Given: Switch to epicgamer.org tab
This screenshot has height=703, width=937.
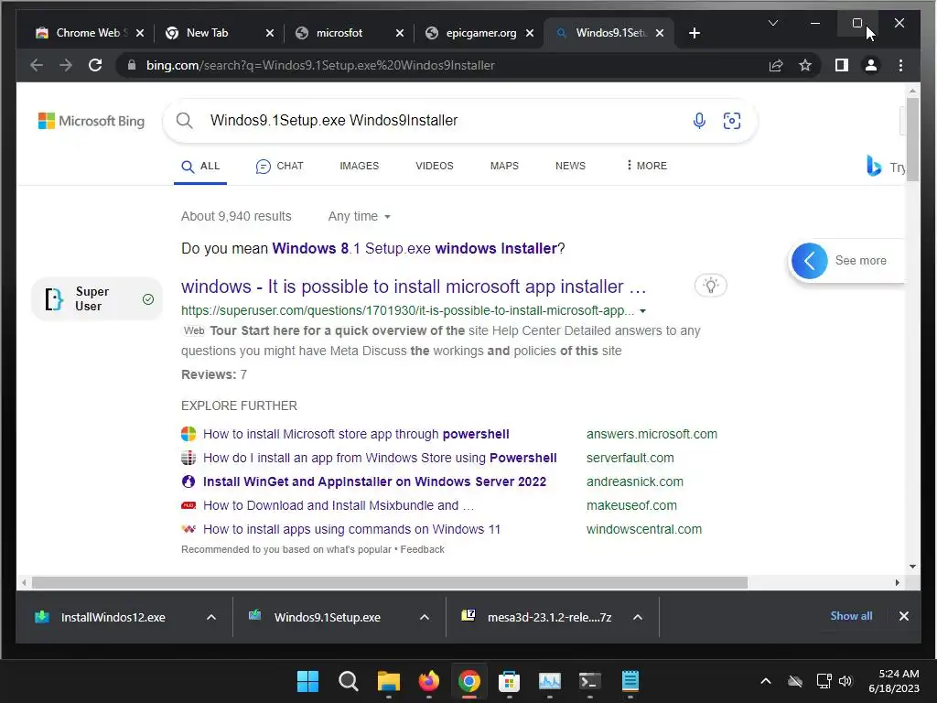Looking at the screenshot, I should tap(481, 33).
